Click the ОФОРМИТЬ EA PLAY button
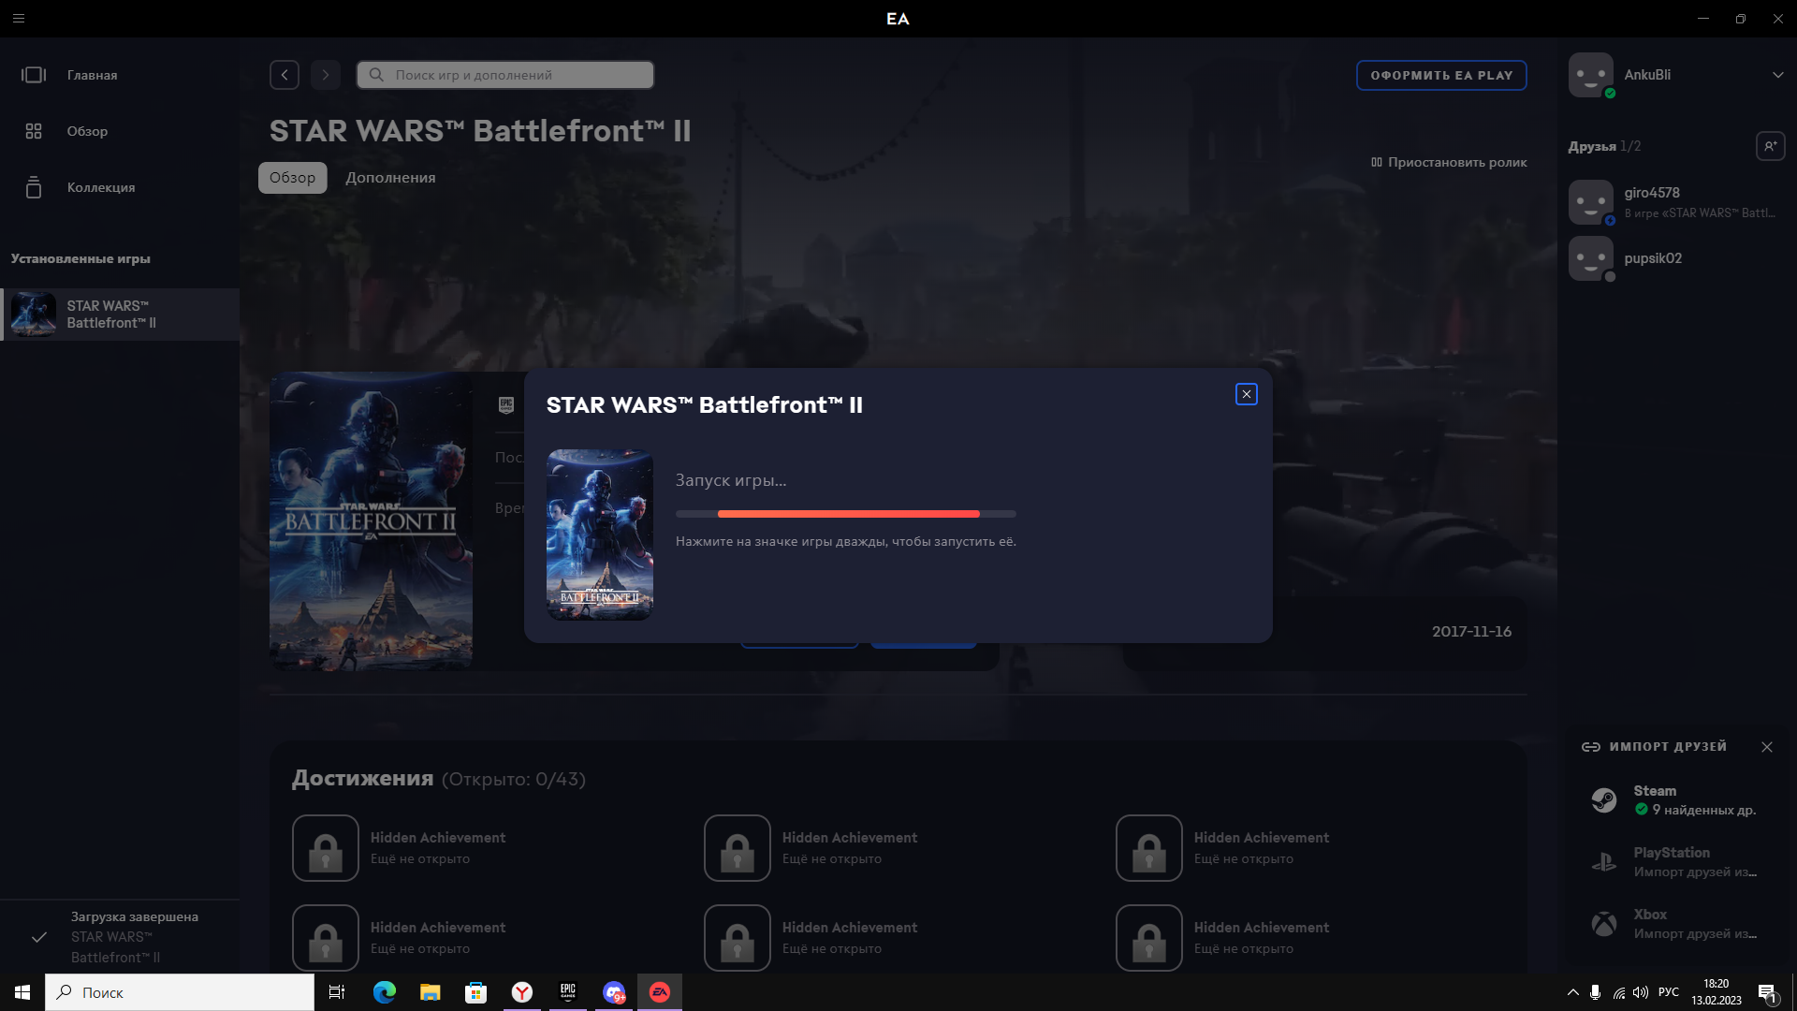This screenshot has height=1011, width=1797. [1441, 75]
